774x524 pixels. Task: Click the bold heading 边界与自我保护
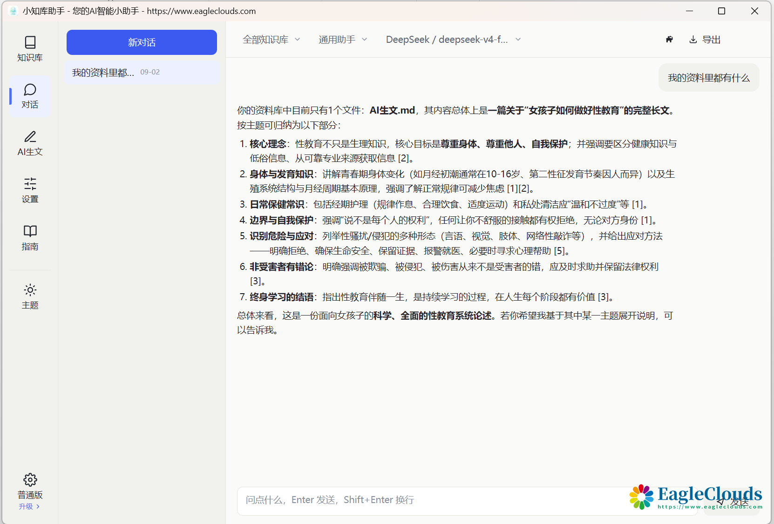click(x=281, y=220)
